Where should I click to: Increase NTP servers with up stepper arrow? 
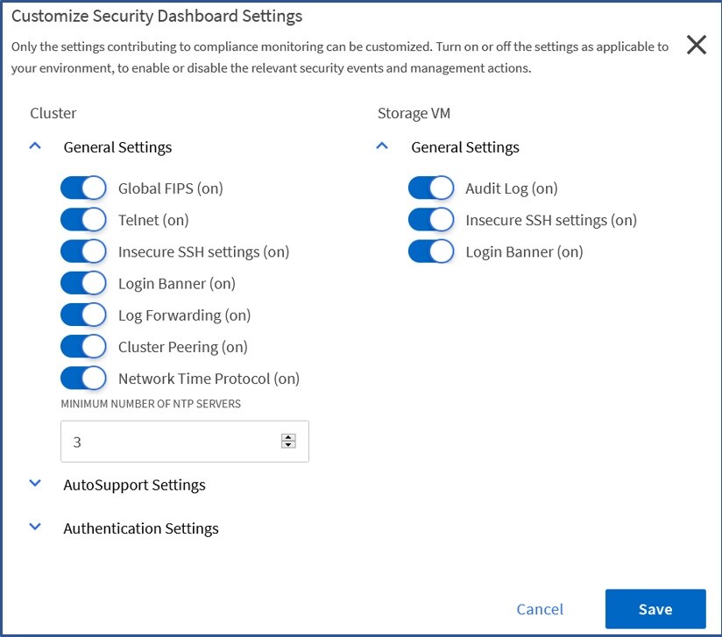pos(288,438)
